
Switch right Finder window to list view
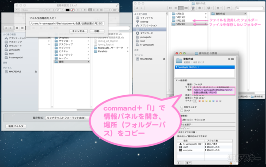tap(176, 8)
